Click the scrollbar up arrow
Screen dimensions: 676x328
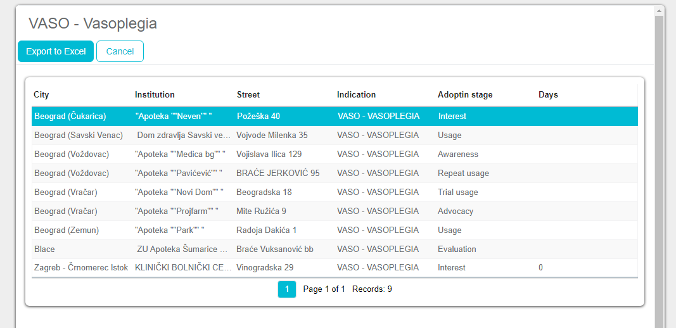tap(659, 11)
